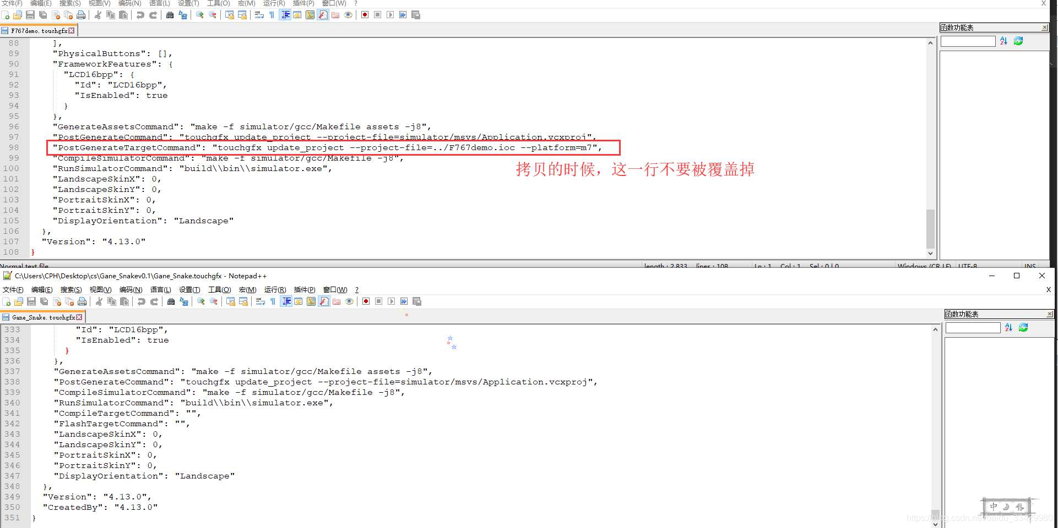Close the function list panel in F767demo window
This screenshot has width=1058, height=528.
pos(1045,28)
